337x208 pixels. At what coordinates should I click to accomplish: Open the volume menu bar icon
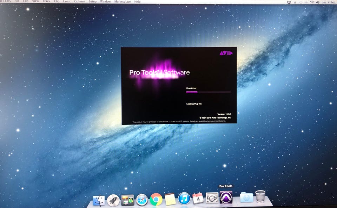(x=318, y=2)
